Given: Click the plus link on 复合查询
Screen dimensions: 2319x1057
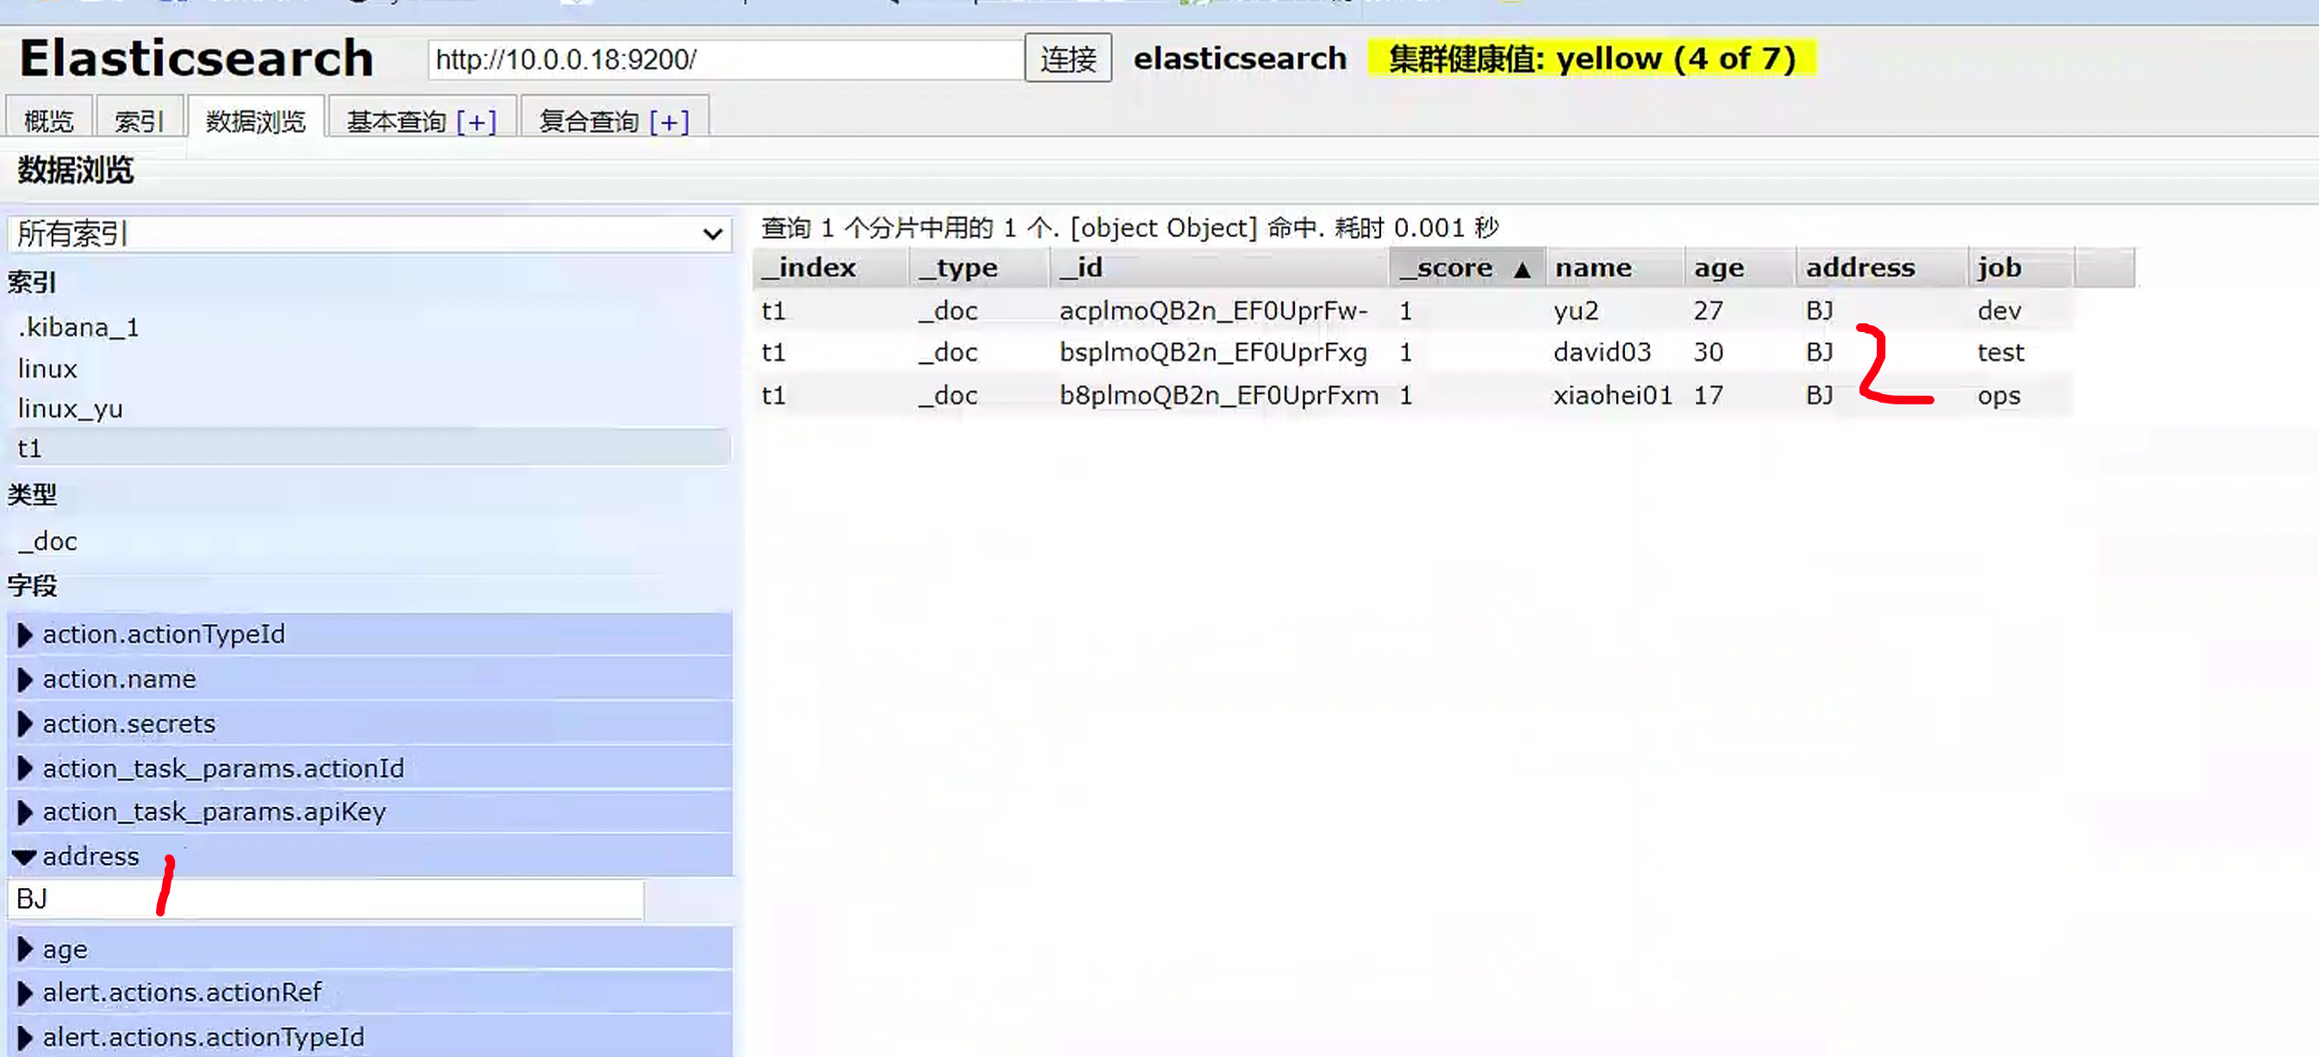Looking at the screenshot, I should [x=669, y=121].
